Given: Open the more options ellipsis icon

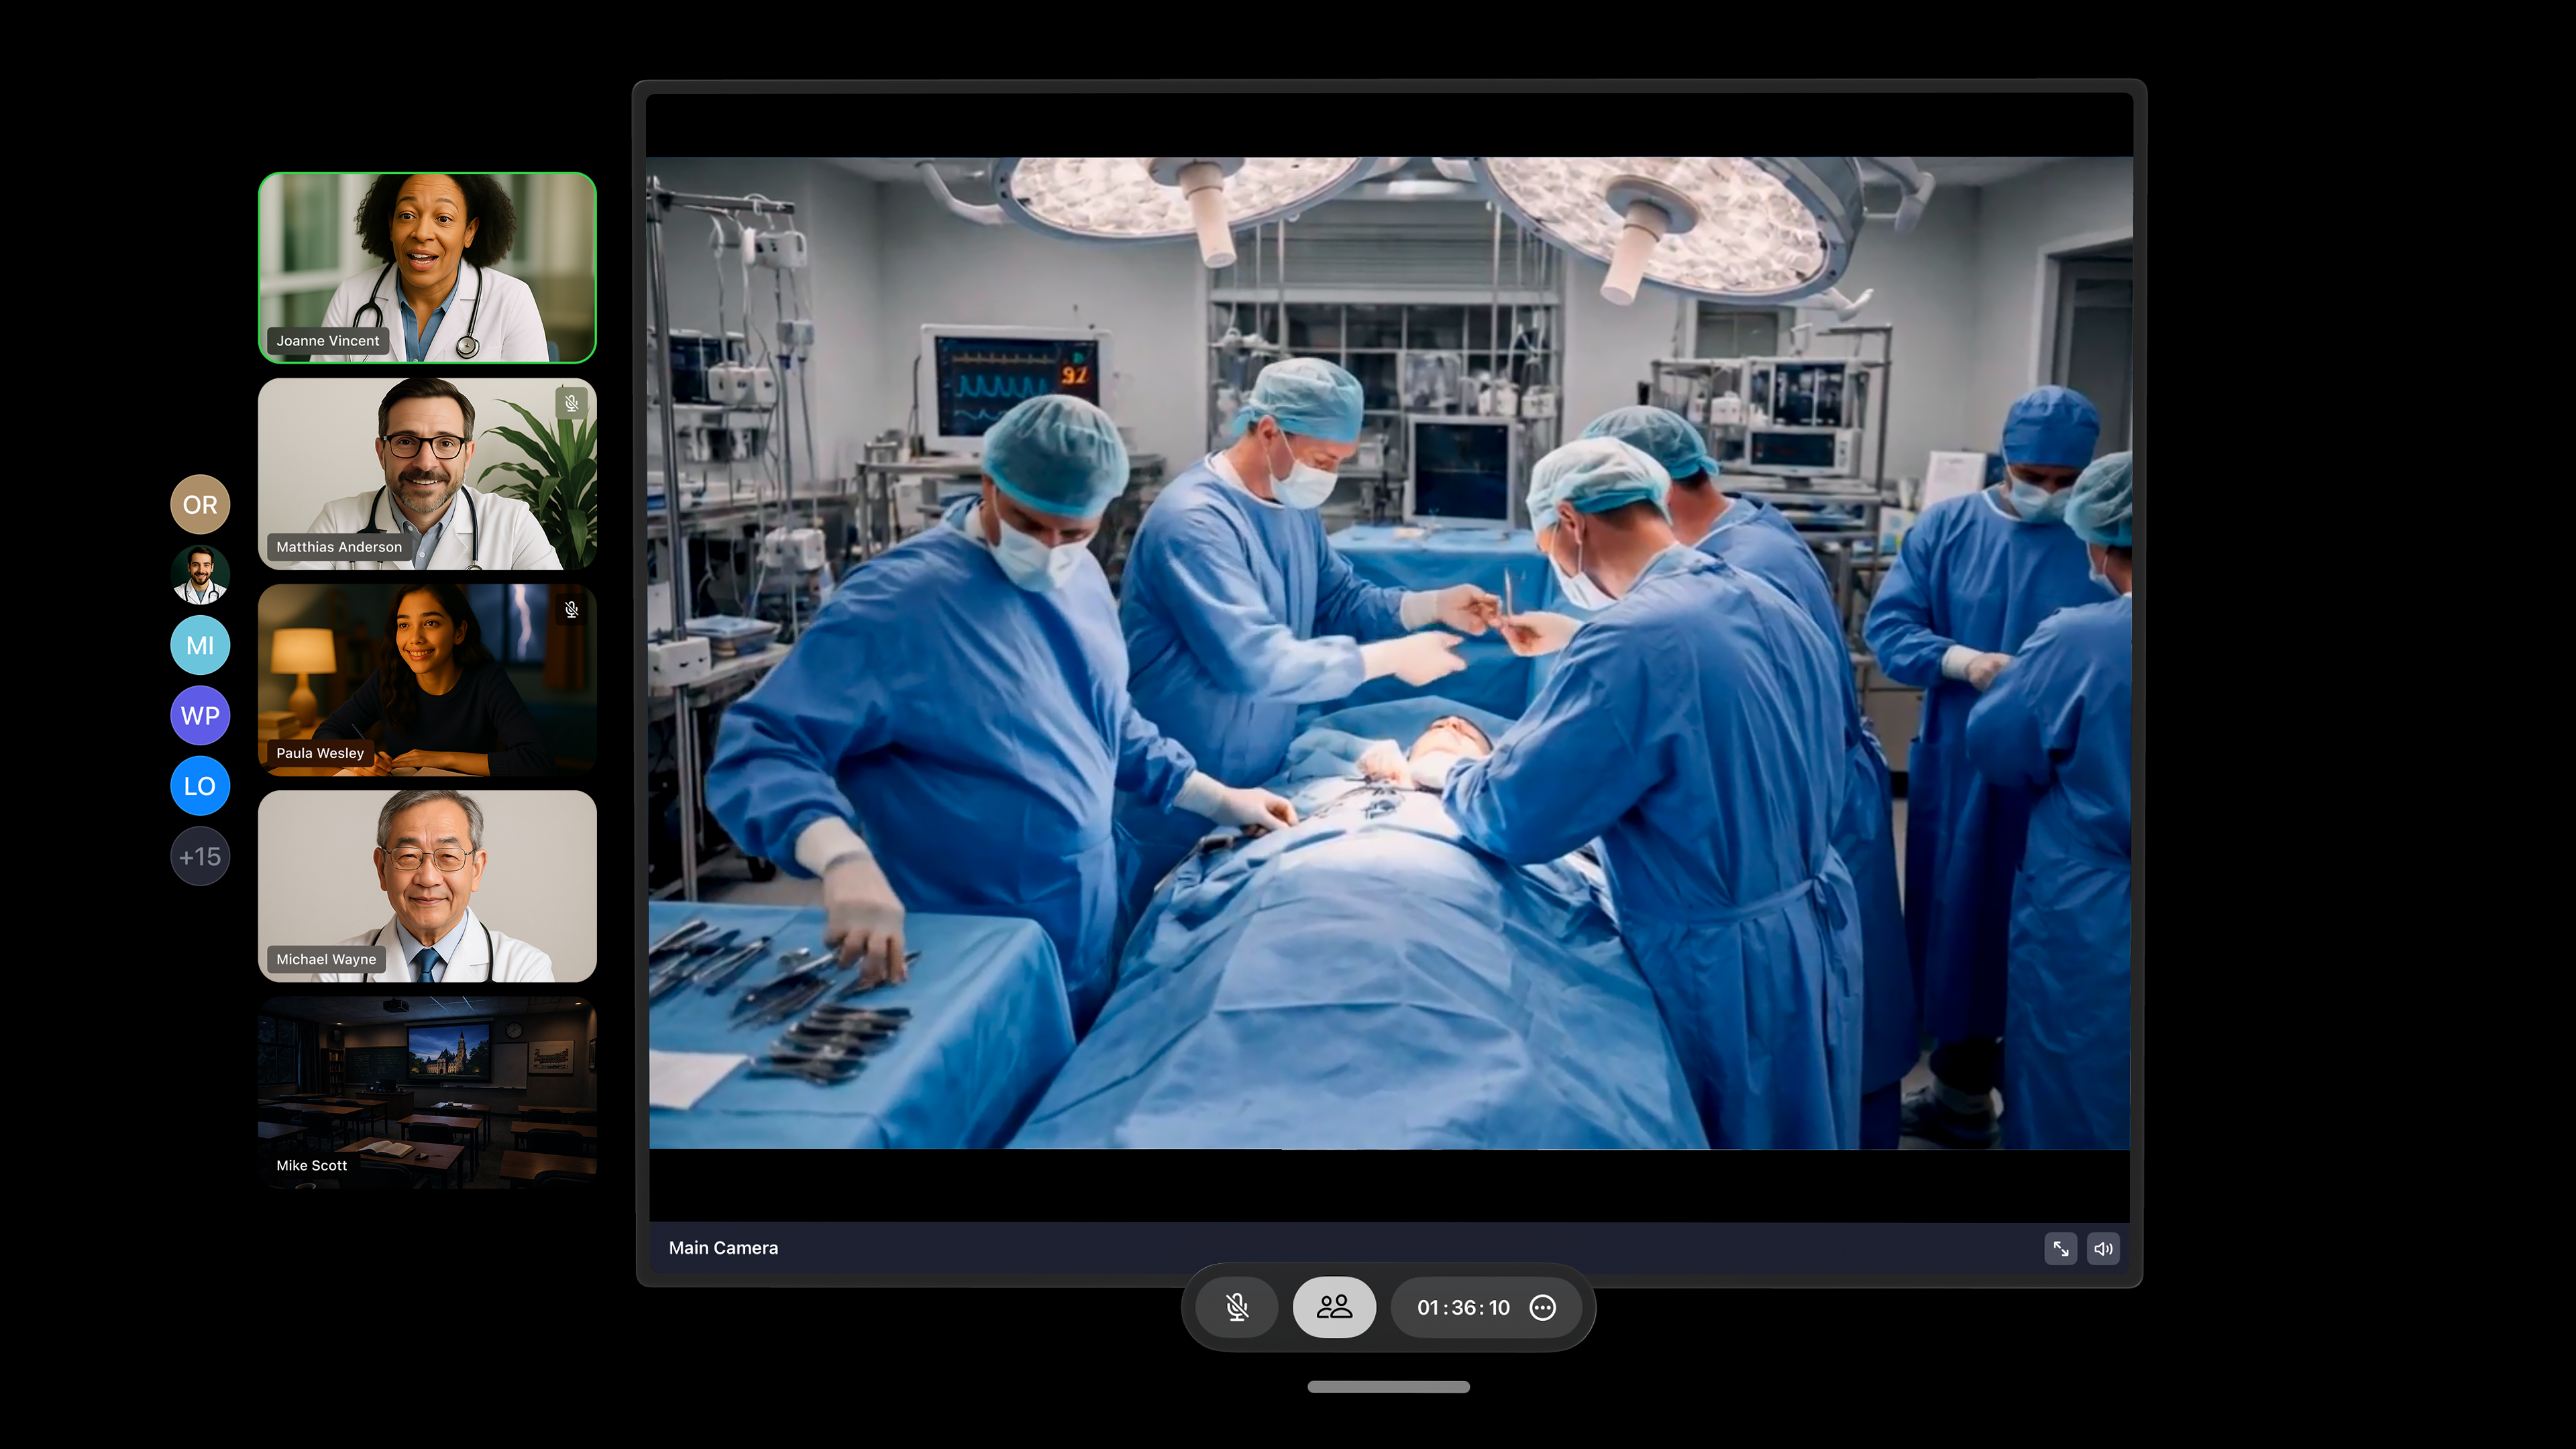Looking at the screenshot, I should 1543,1308.
